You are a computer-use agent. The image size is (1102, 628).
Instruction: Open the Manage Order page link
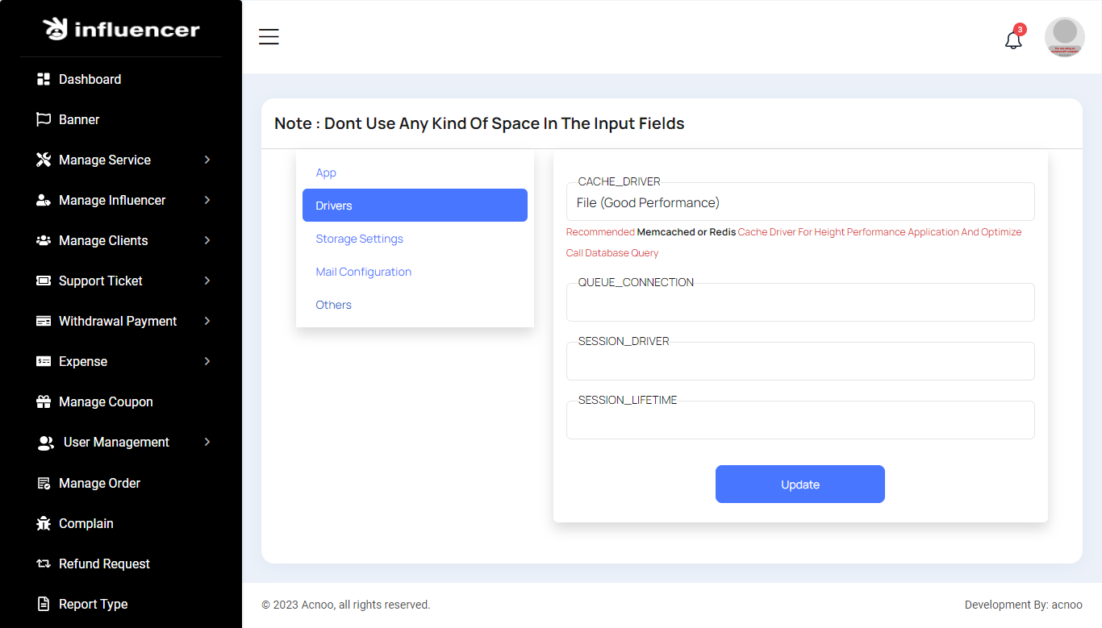click(x=99, y=483)
